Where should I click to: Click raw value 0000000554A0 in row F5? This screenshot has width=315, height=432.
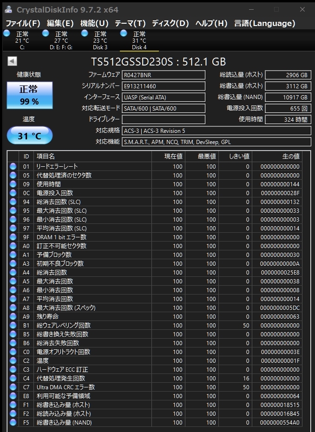click(x=279, y=423)
